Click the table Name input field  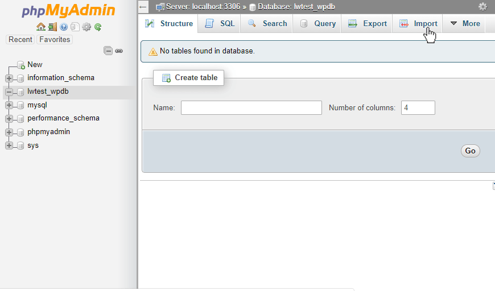pos(251,107)
